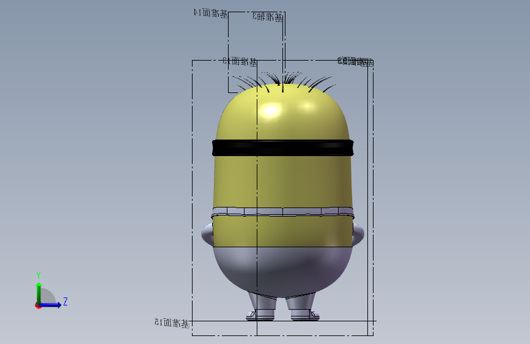Click the red origin ball of the triad

pos(38,305)
